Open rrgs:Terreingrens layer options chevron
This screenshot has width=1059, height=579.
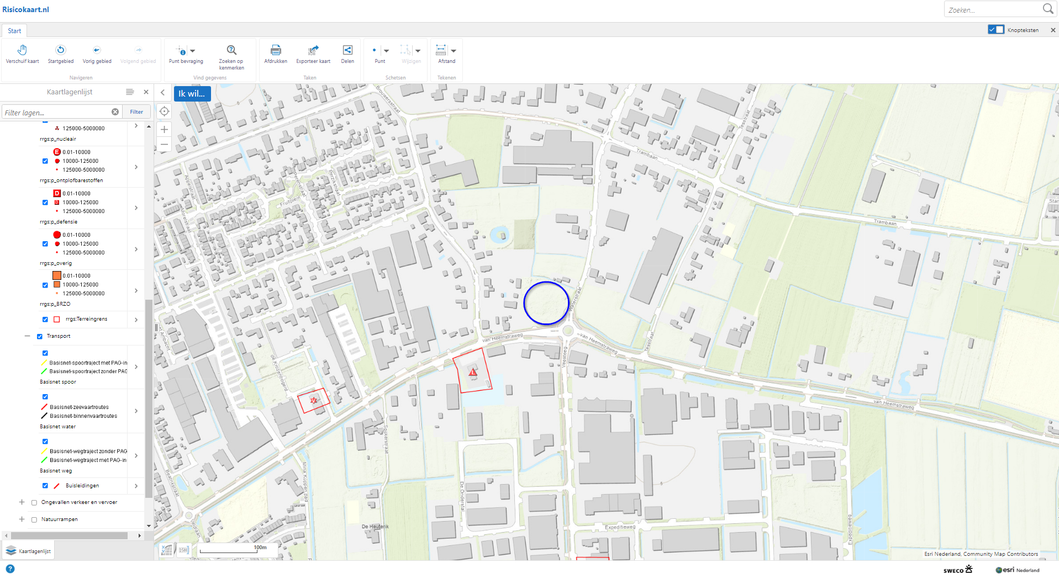point(136,320)
